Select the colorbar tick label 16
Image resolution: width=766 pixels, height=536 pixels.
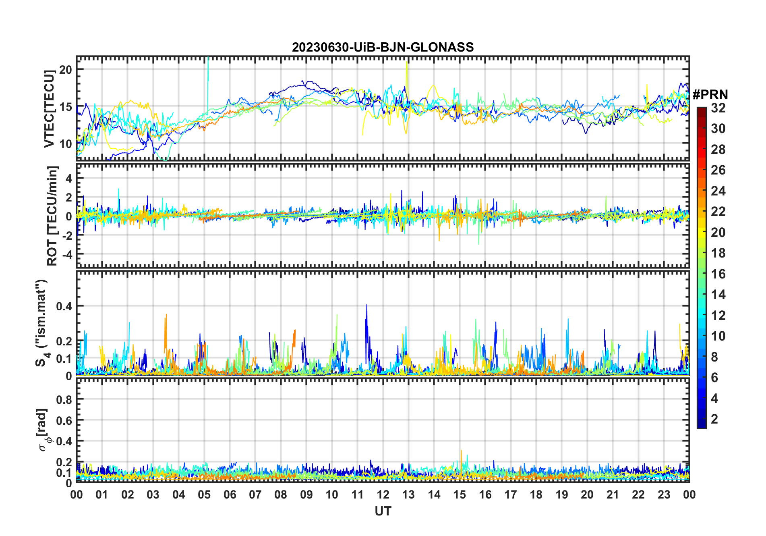click(718, 274)
